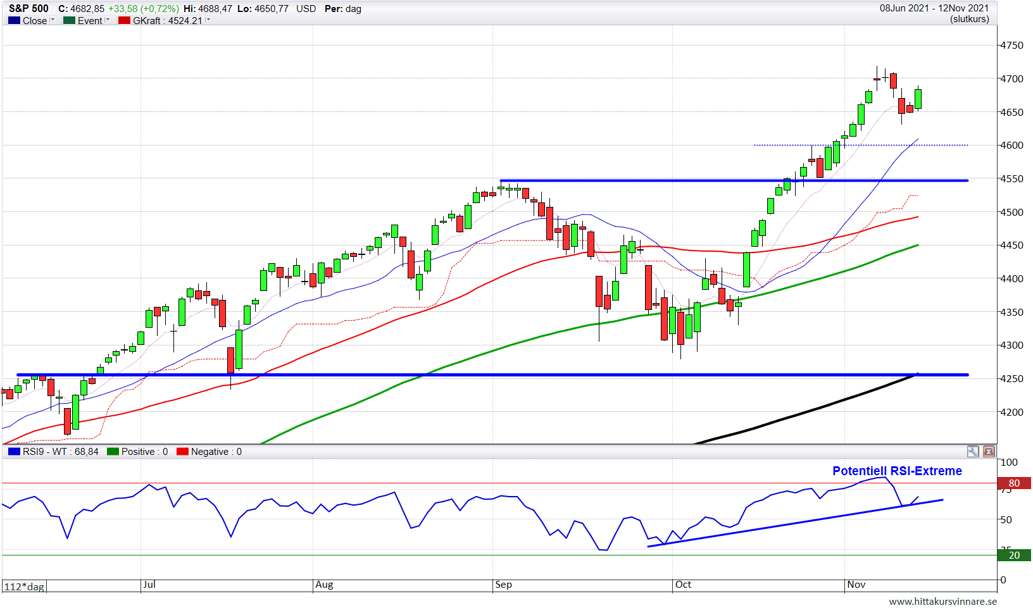Screen dimensions: 1033x608
Task: Open the RSI panel wrench settings icon
Action: pyautogui.click(x=973, y=452)
